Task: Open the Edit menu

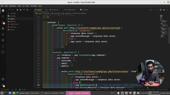Action: pyautogui.click(x=6, y=6)
